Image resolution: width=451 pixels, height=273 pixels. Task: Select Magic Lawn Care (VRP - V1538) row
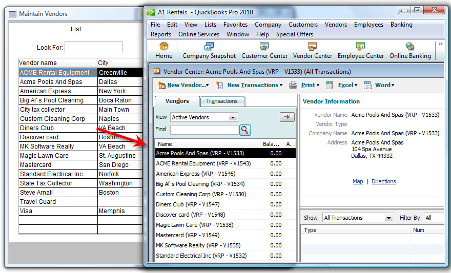click(225, 225)
